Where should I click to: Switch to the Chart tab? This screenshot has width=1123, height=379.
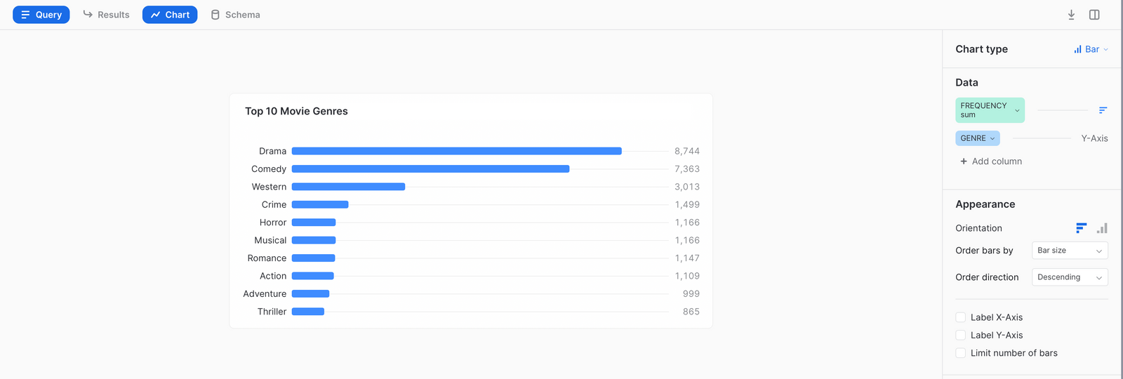coord(170,15)
